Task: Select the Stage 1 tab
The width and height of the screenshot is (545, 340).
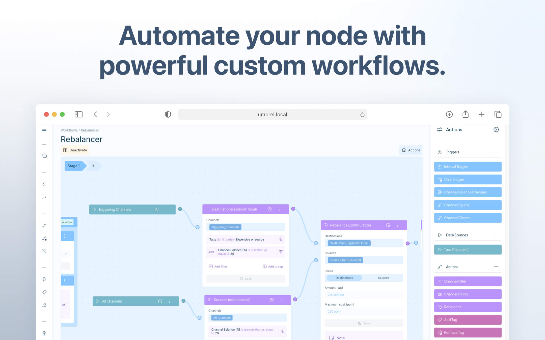Action: tap(74, 166)
